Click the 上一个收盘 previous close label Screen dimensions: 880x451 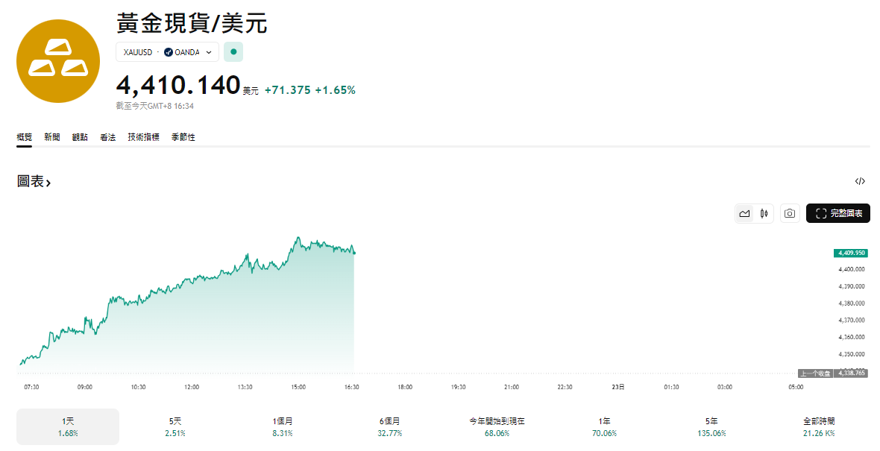click(x=815, y=372)
